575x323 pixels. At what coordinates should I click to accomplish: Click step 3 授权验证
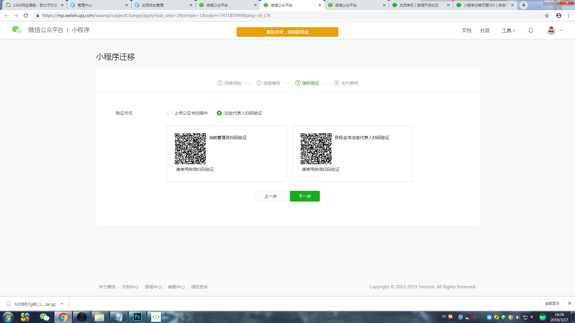307,83
